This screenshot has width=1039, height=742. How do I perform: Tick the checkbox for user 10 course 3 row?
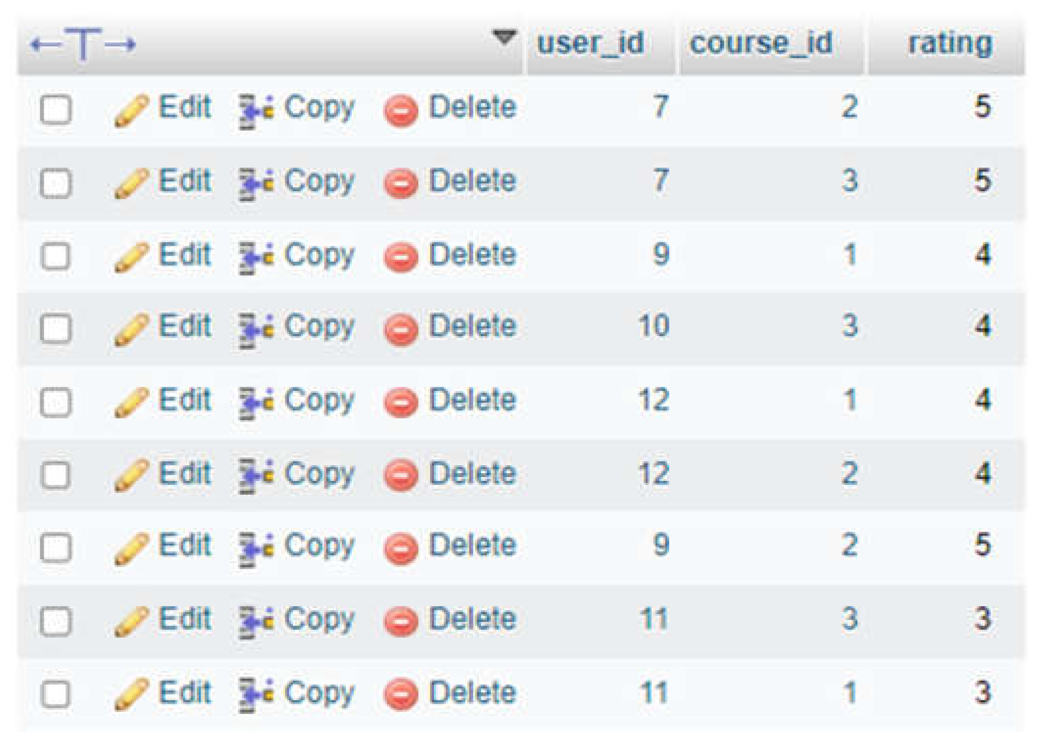coord(56,328)
